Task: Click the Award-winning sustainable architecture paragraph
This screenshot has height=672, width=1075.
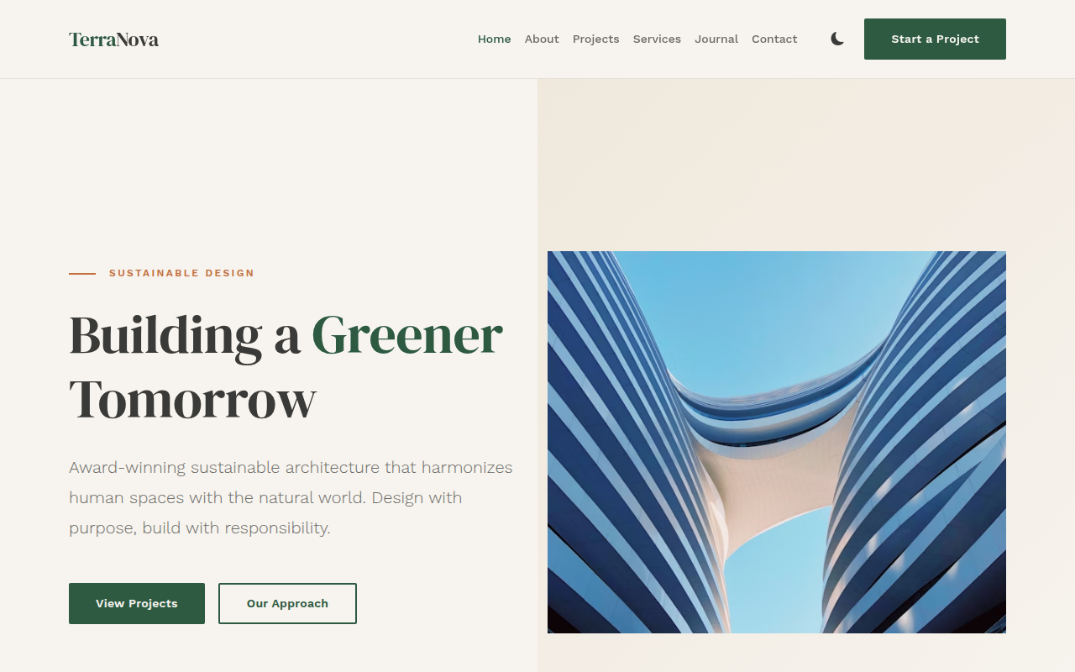Action: pos(291,497)
